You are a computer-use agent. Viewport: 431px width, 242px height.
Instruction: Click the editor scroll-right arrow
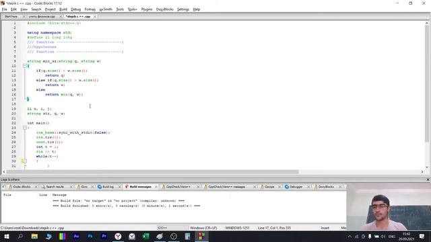point(422,172)
